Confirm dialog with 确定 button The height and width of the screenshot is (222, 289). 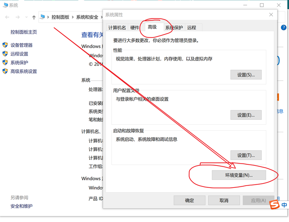[x=189, y=200]
